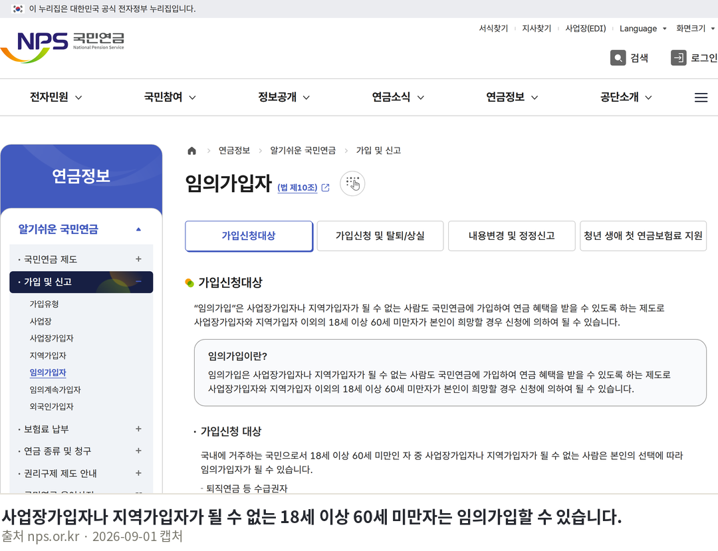
Task: Expand 연금 종류 및 청구 plus sign
Action: [x=138, y=451]
